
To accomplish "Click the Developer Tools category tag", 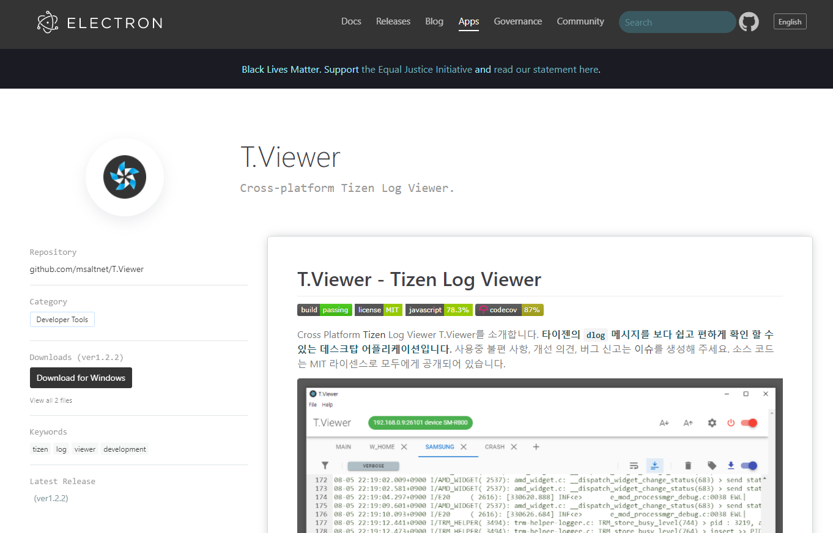I will [x=62, y=320].
